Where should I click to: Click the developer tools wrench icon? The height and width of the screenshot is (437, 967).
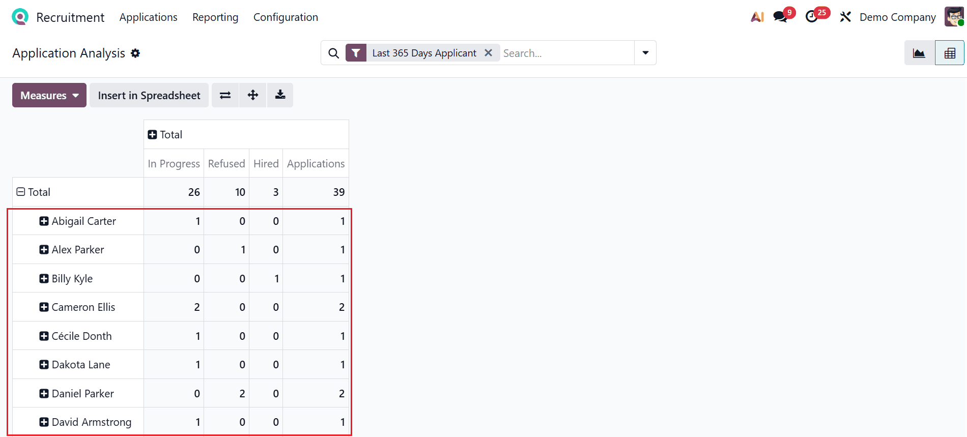(845, 17)
